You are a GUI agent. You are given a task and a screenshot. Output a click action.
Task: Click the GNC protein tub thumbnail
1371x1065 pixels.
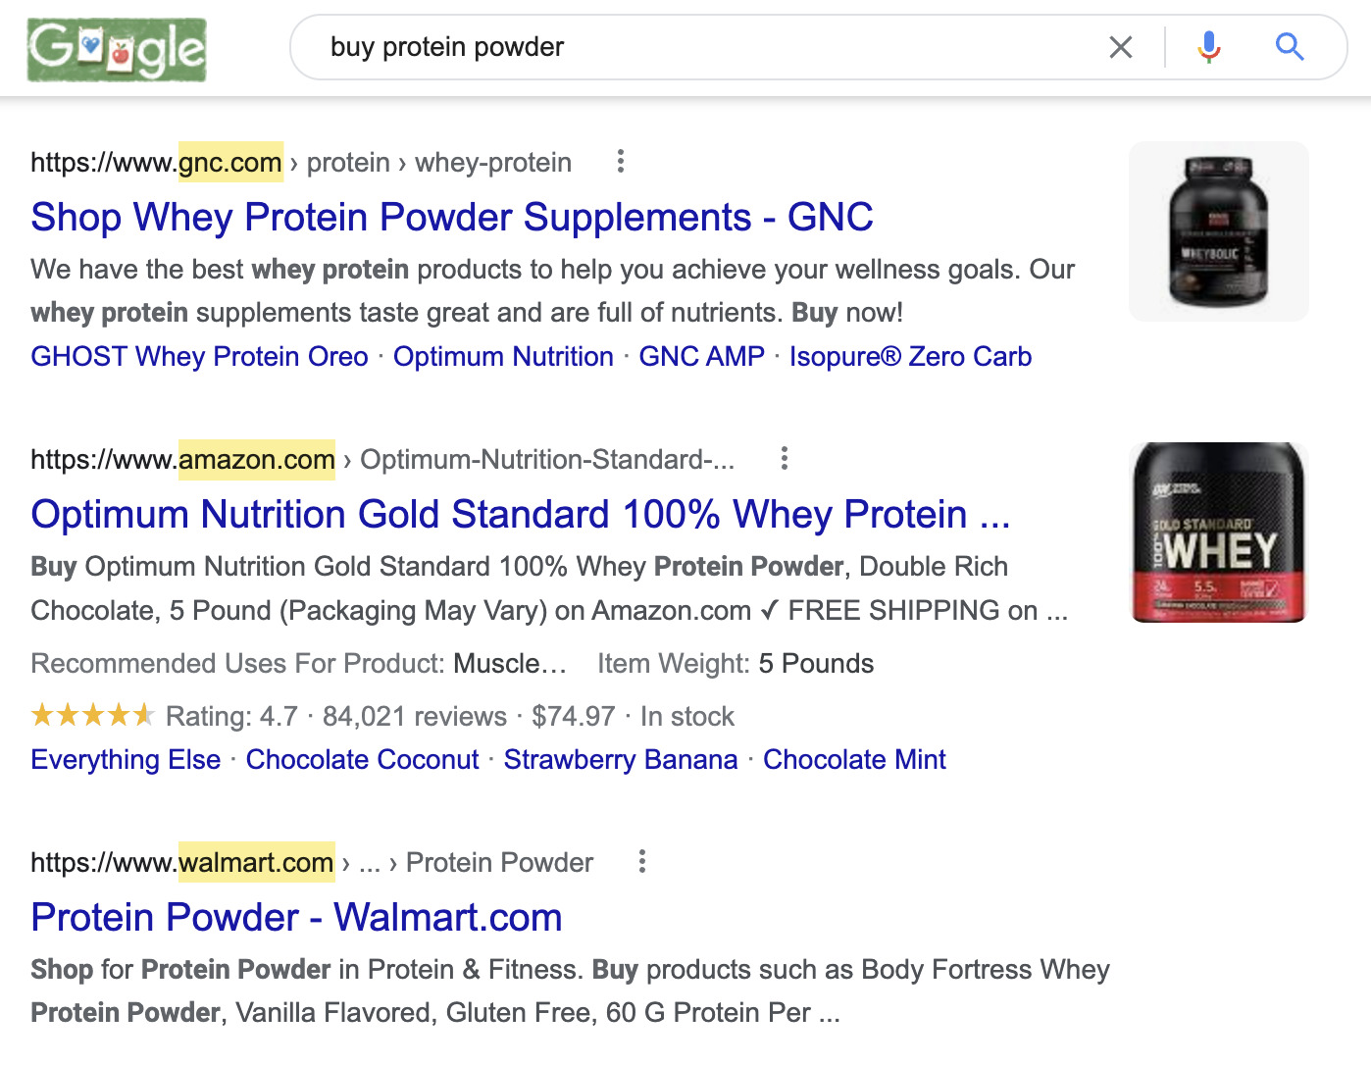(x=1218, y=231)
